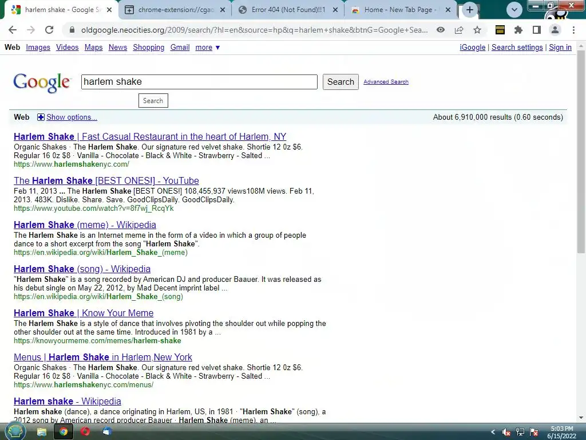Toggle the browser side panel
586x440 pixels.
pos(537,30)
